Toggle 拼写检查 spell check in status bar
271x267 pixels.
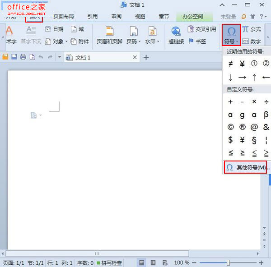pos(111,262)
